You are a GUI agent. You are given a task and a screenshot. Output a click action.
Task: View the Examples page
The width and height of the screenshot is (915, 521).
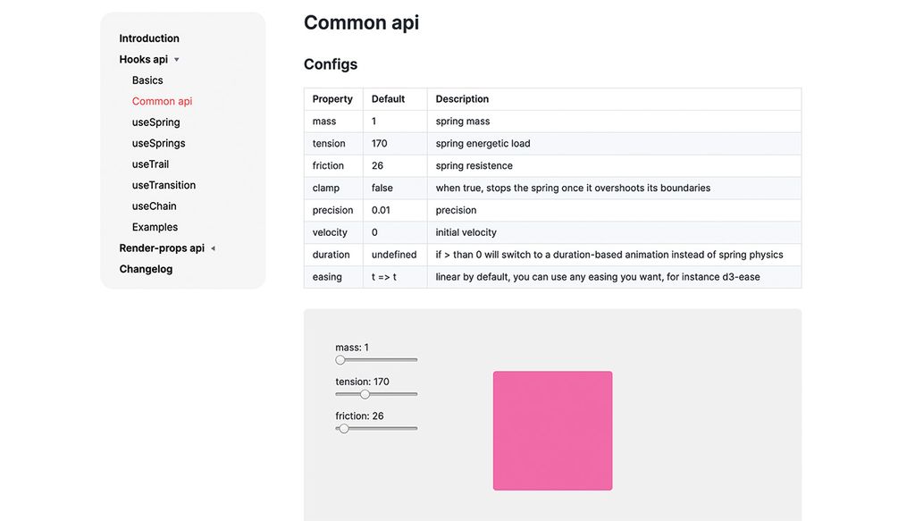(154, 227)
